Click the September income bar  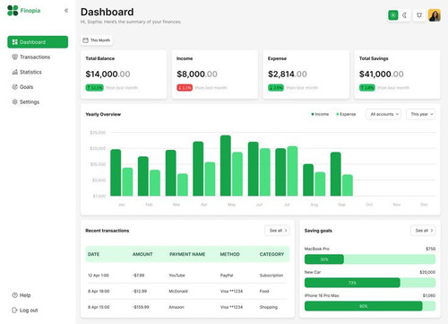tap(335, 174)
